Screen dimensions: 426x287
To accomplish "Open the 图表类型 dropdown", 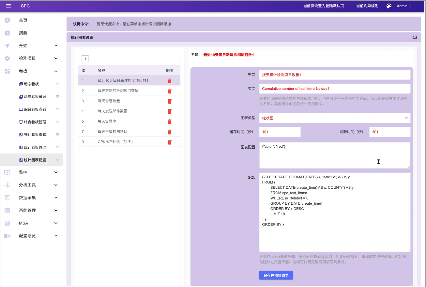I will pyautogui.click(x=334, y=118).
